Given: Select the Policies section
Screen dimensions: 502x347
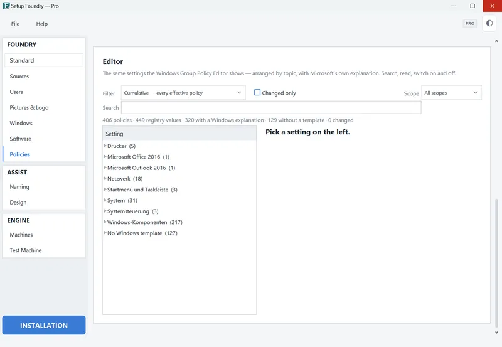Looking at the screenshot, I should click(x=44, y=154).
